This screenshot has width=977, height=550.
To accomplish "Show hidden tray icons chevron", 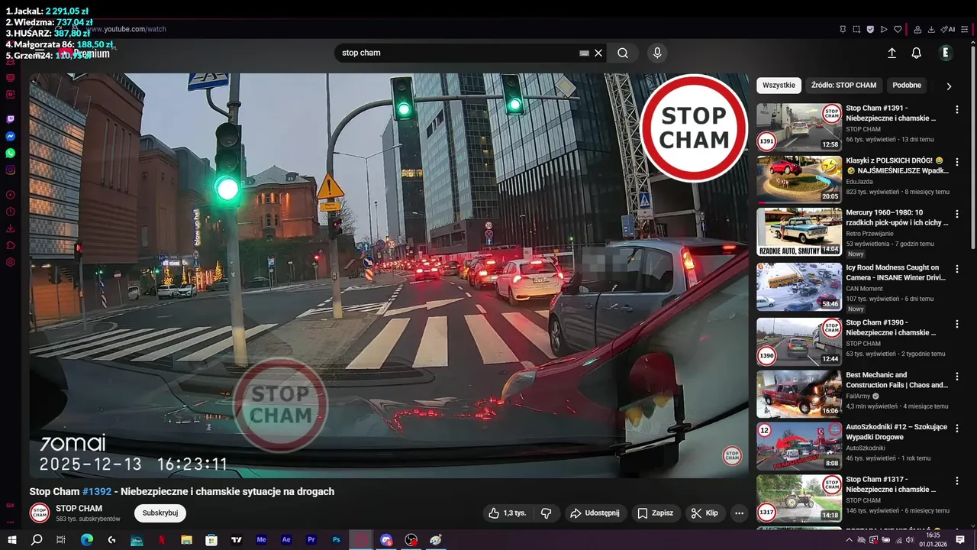I will click(849, 539).
